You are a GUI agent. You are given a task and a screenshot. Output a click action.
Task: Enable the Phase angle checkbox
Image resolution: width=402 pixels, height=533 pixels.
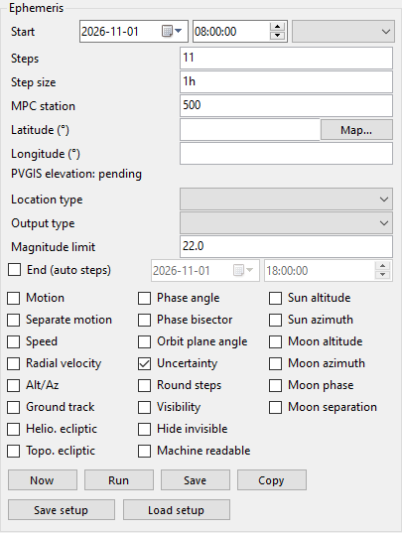[144, 298]
